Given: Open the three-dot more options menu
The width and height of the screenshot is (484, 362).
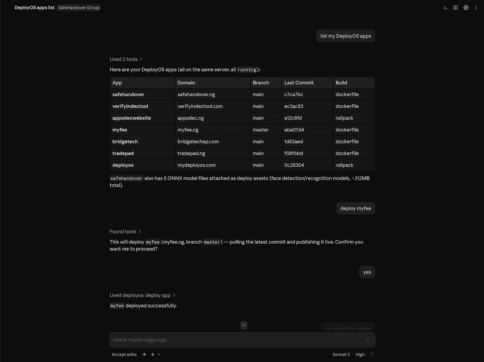Looking at the screenshot, I should coord(476,8).
